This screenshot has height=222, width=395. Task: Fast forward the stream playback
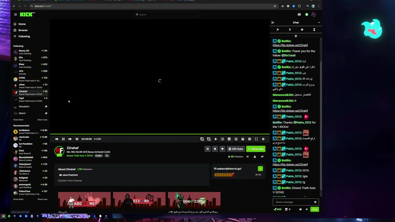click(70, 139)
